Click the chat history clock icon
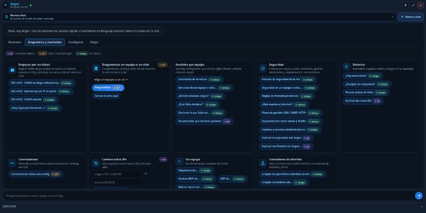The height and width of the screenshot is (213, 426). pos(7,17)
